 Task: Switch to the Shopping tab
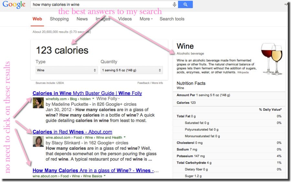click(x=59, y=19)
